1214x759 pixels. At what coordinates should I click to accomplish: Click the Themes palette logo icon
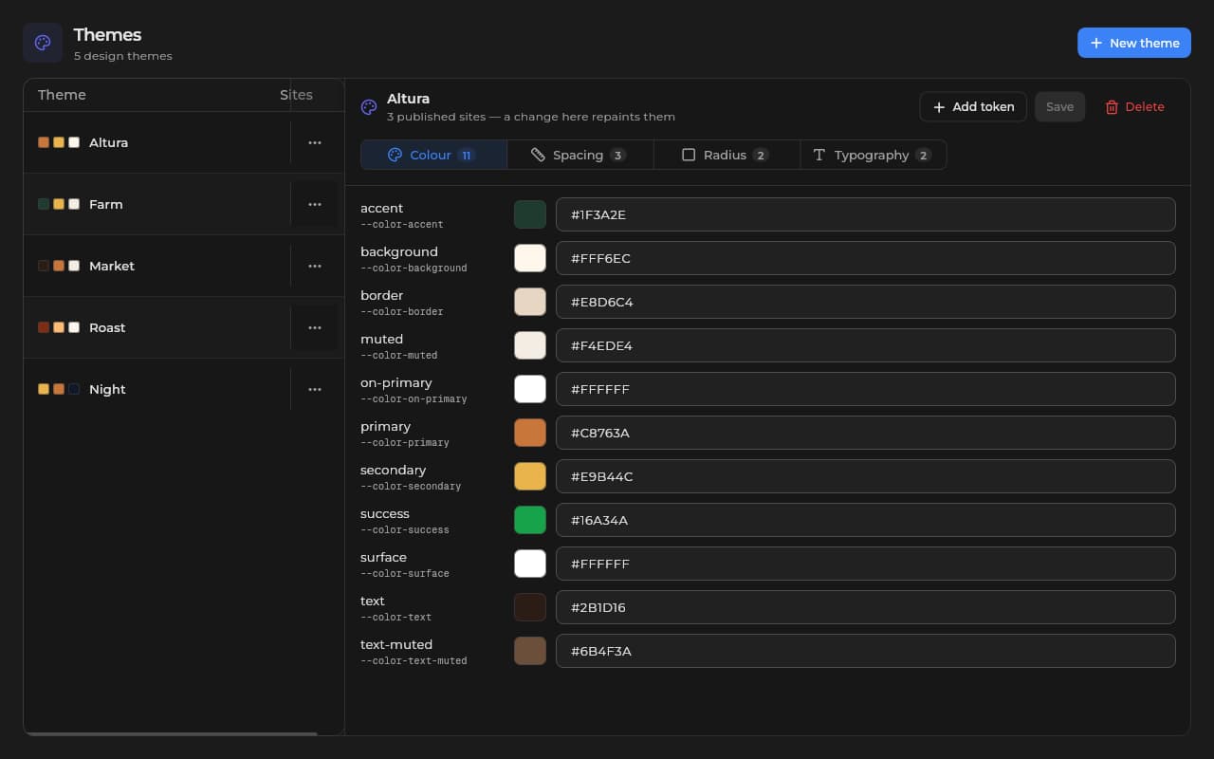click(43, 43)
